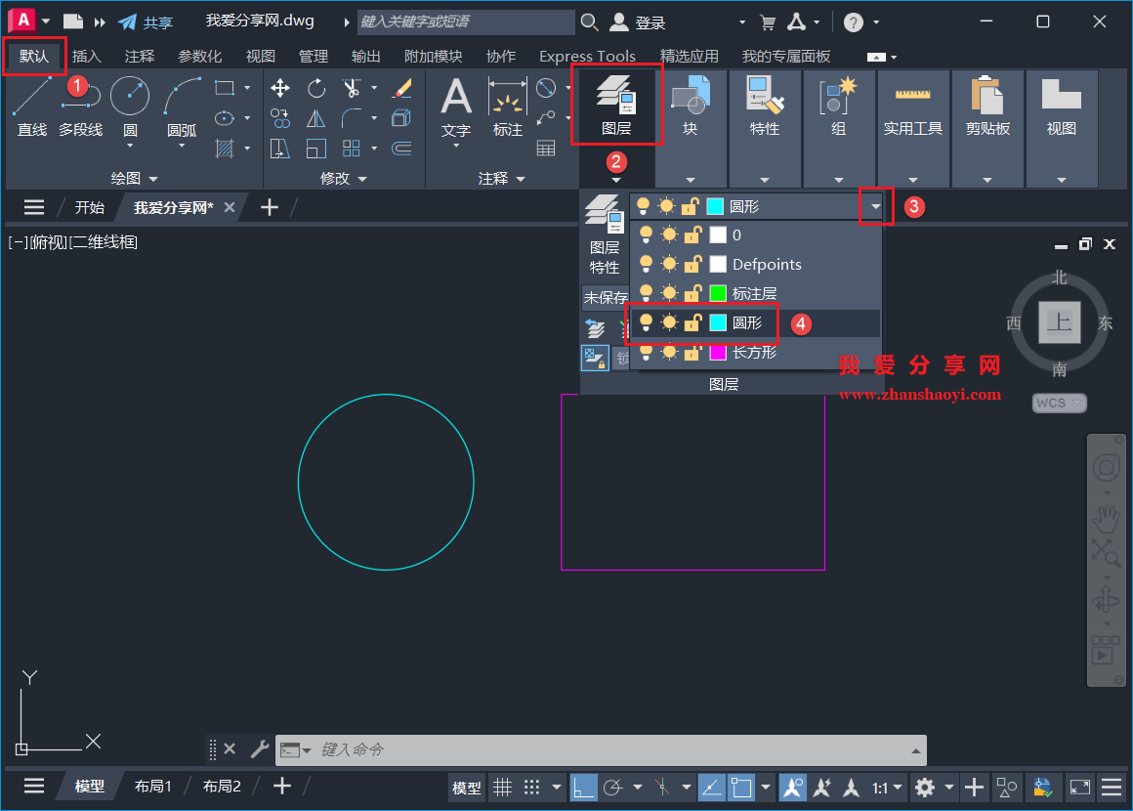Collapse the layer selection dropdown list

coord(874,206)
